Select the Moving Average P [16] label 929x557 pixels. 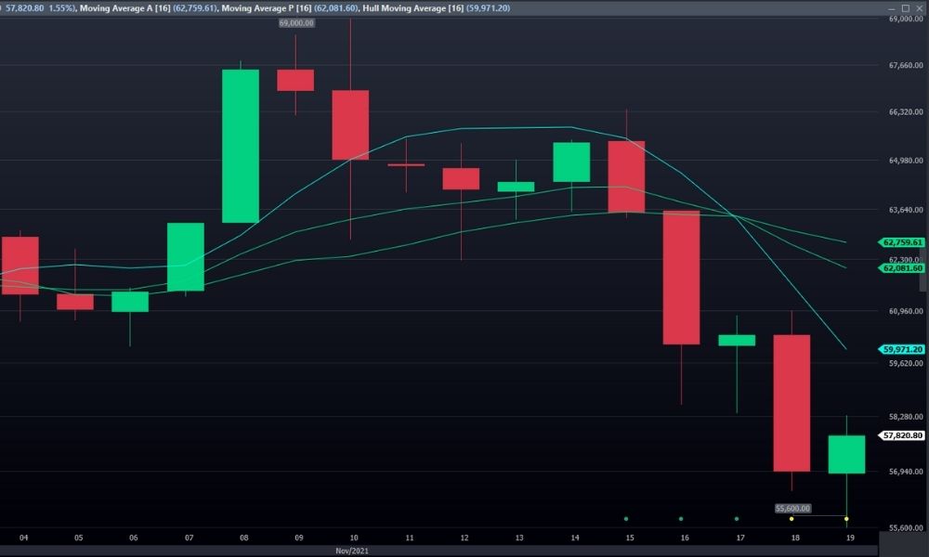[x=266, y=8]
